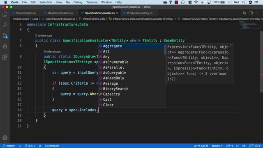Open the errors and warnings count
The image size is (263, 148).
pos(30,146)
